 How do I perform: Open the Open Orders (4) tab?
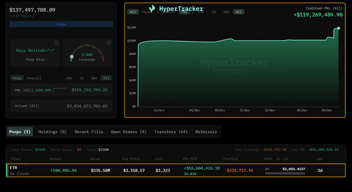click(x=128, y=132)
